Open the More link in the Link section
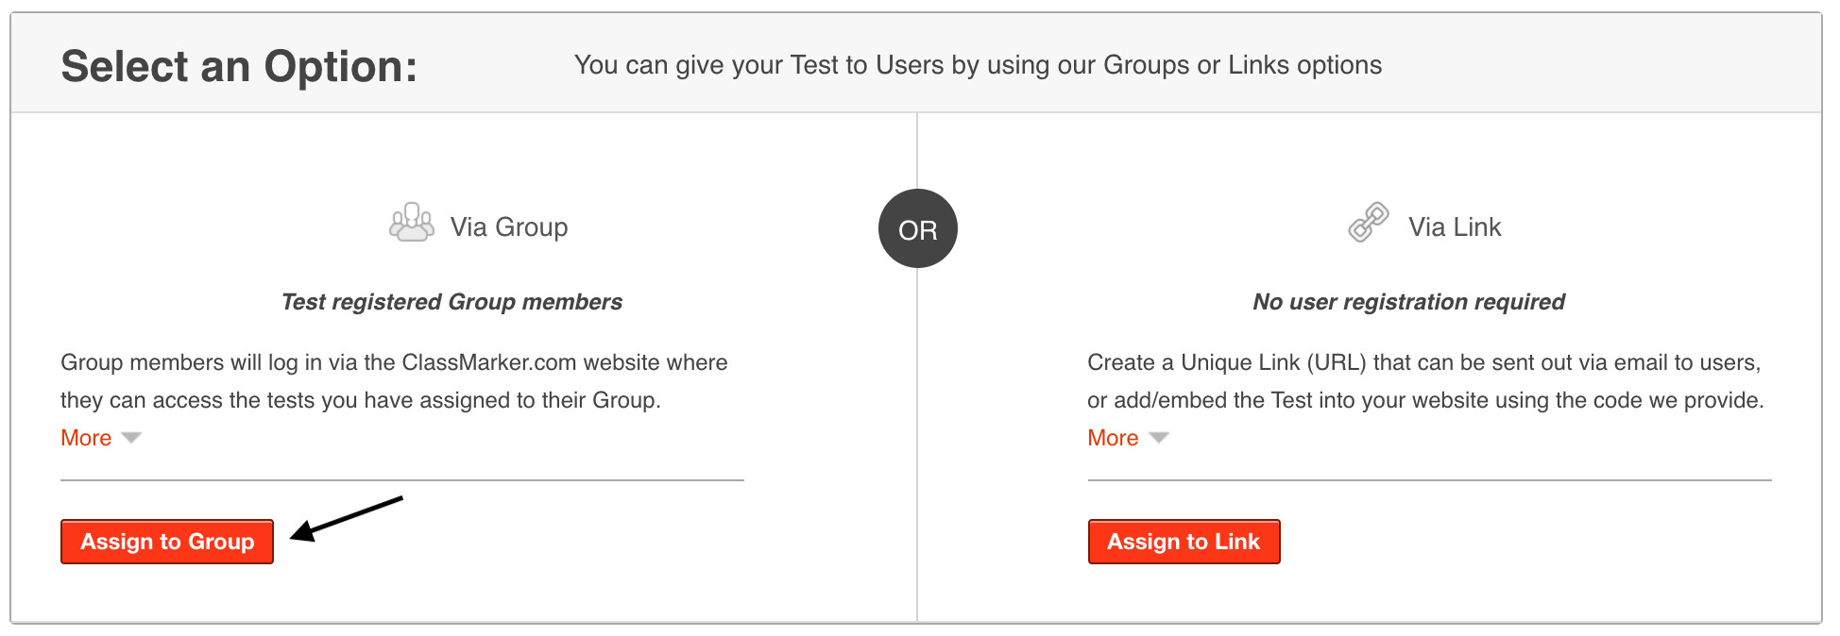The height and width of the screenshot is (636, 1840). coord(1113,438)
